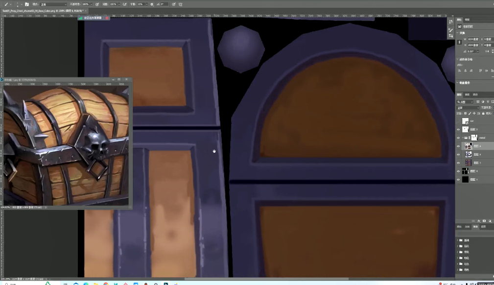Screen dimensions: 494x285
Task: Filter layers by adjustment layer icon
Action: pyautogui.click(x=483, y=101)
